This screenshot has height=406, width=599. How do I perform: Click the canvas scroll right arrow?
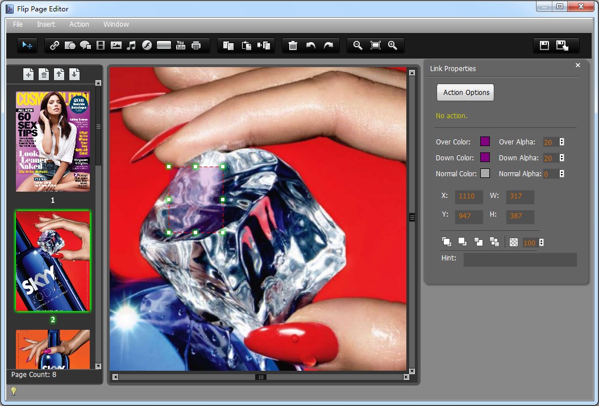(406, 378)
